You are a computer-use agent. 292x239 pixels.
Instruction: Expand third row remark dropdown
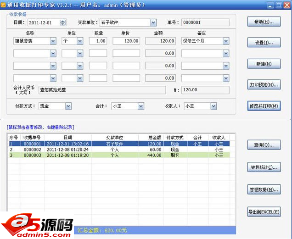coord(226,66)
